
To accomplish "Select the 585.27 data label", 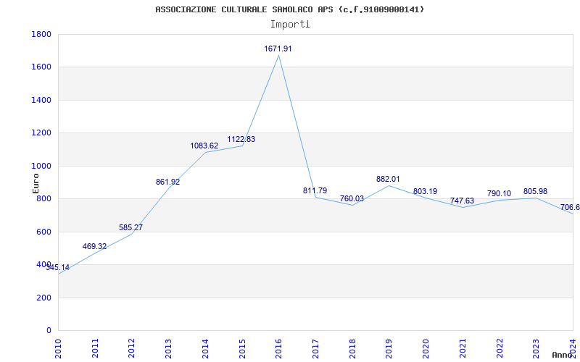I will 130,227.
